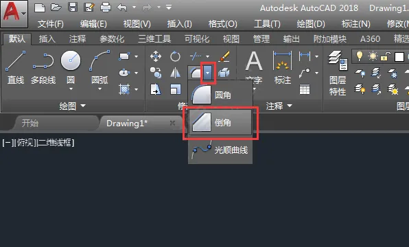This screenshot has height=247, width=409.
Task: Create a new drawing from quick access toolbar
Action: 40,8
